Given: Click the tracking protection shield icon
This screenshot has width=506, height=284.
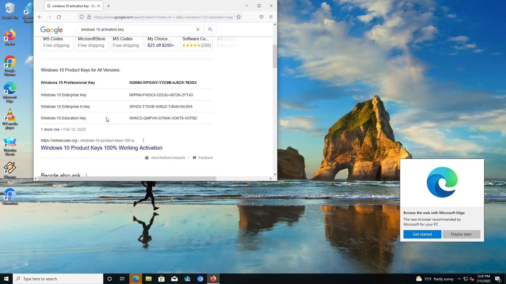Looking at the screenshot, I should [x=82, y=17].
